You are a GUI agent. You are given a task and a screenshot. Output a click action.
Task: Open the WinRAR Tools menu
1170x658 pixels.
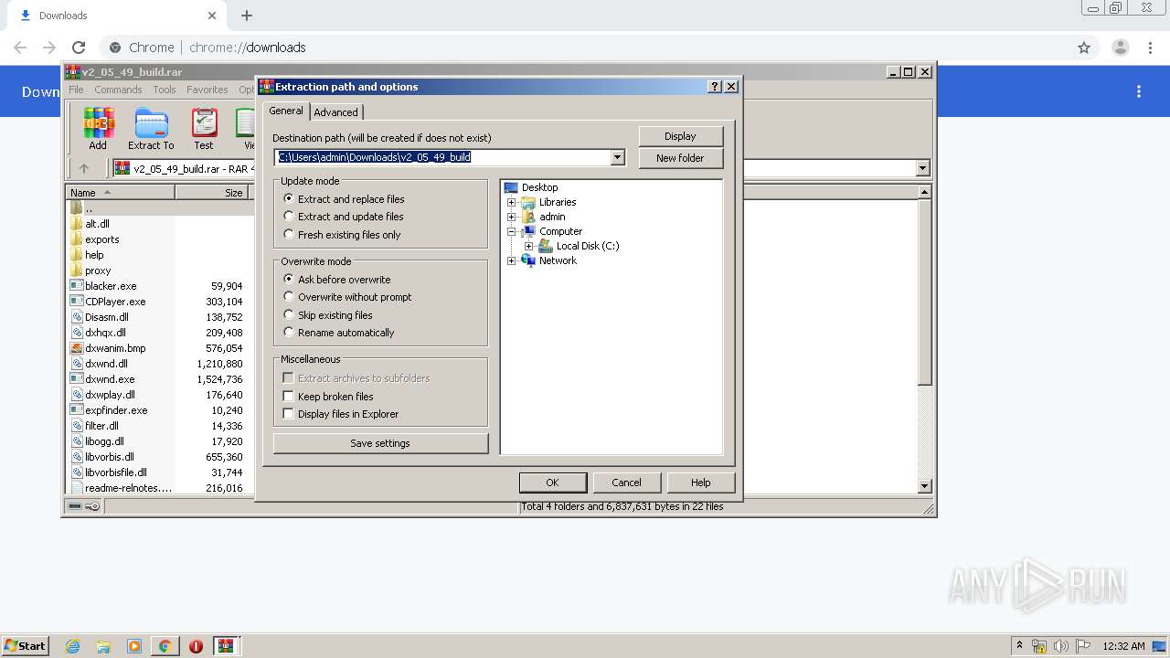click(165, 90)
